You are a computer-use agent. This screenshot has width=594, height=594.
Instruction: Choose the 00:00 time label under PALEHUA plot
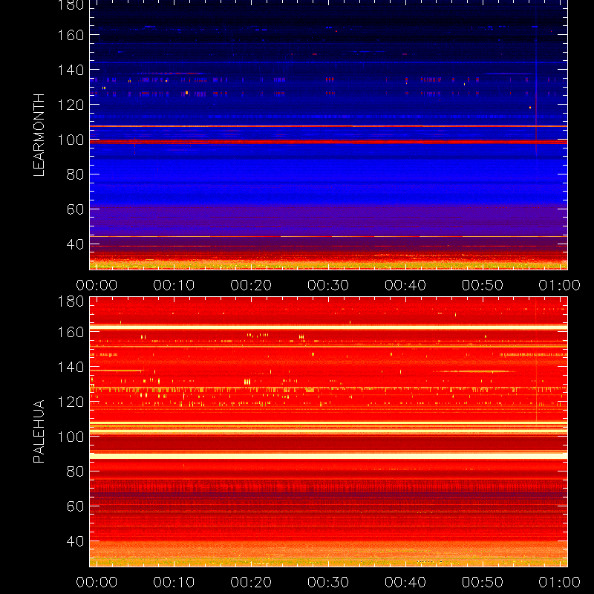[97, 582]
